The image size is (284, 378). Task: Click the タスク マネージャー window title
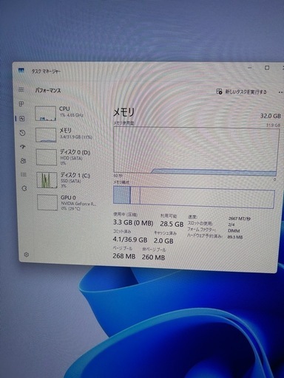pos(46,72)
